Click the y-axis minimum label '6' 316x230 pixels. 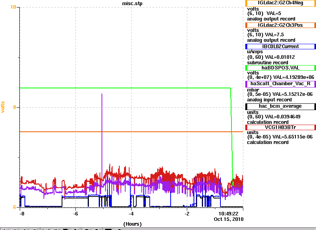[15, 207]
